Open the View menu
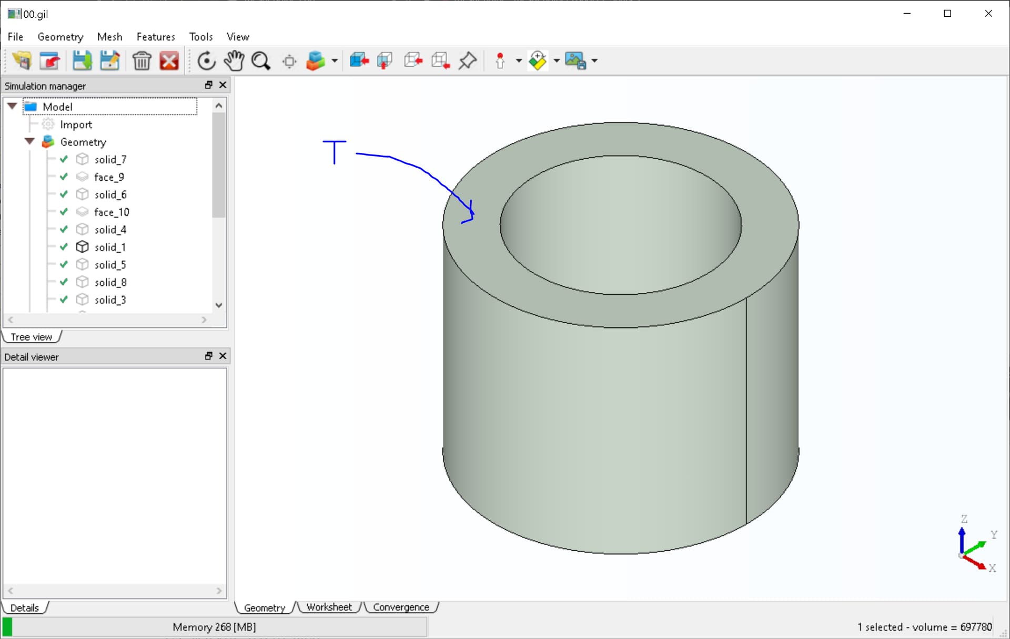 (x=238, y=37)
